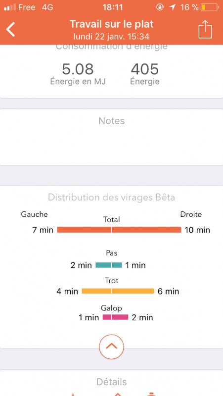
Task: Tap the Distribution des virages Bêta heading
Action: (112, 197)
